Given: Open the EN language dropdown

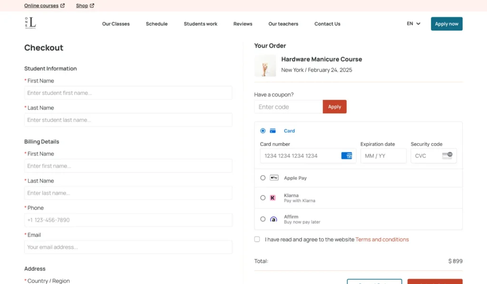Looking at the screenshot, I should click(413, 24).
